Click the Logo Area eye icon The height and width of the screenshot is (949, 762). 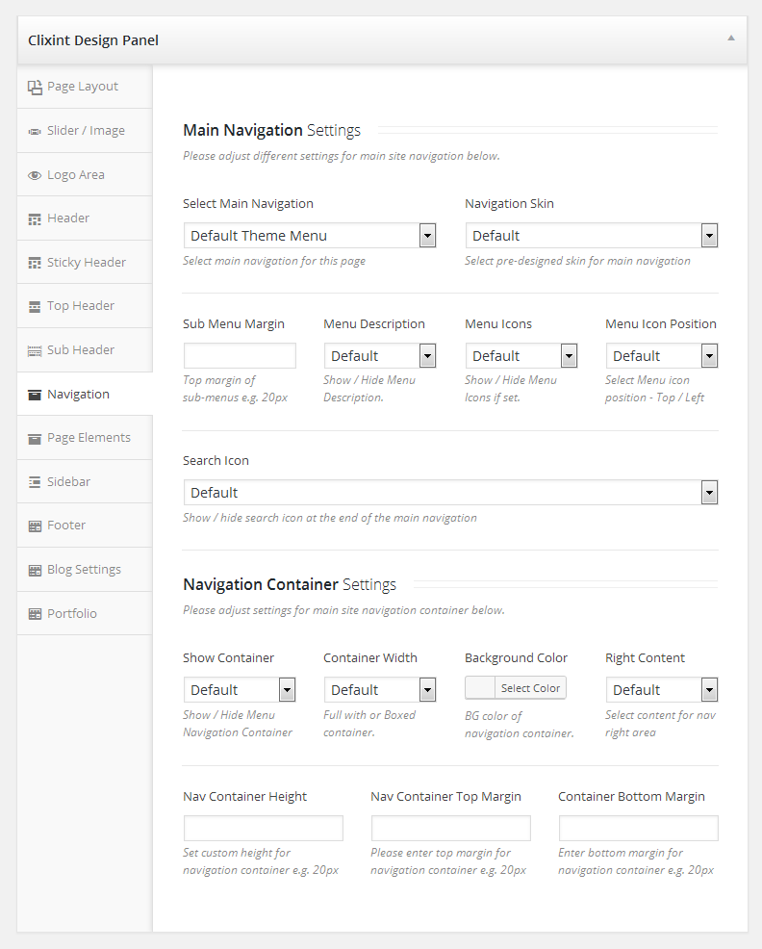coord(35,175)
